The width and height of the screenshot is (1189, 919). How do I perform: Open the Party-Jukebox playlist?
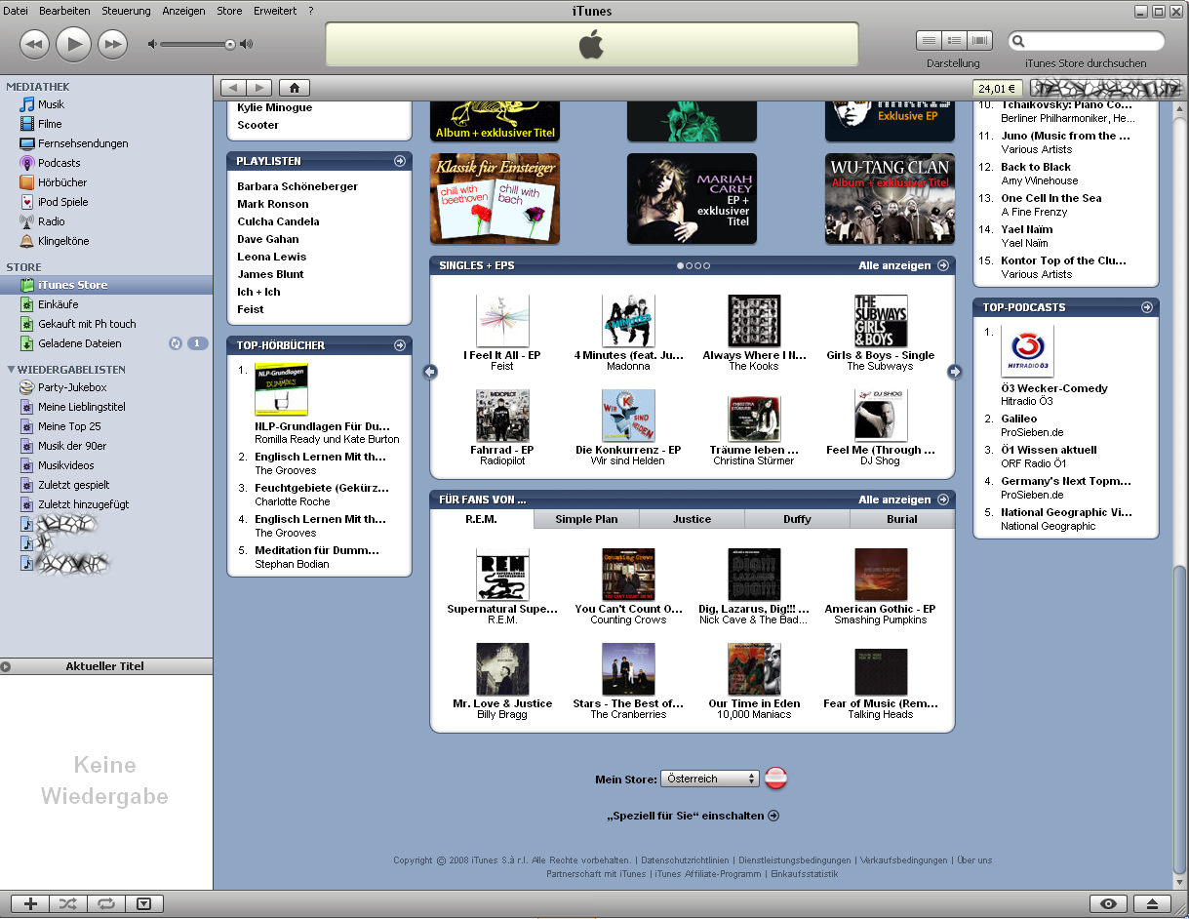[72, 387]
